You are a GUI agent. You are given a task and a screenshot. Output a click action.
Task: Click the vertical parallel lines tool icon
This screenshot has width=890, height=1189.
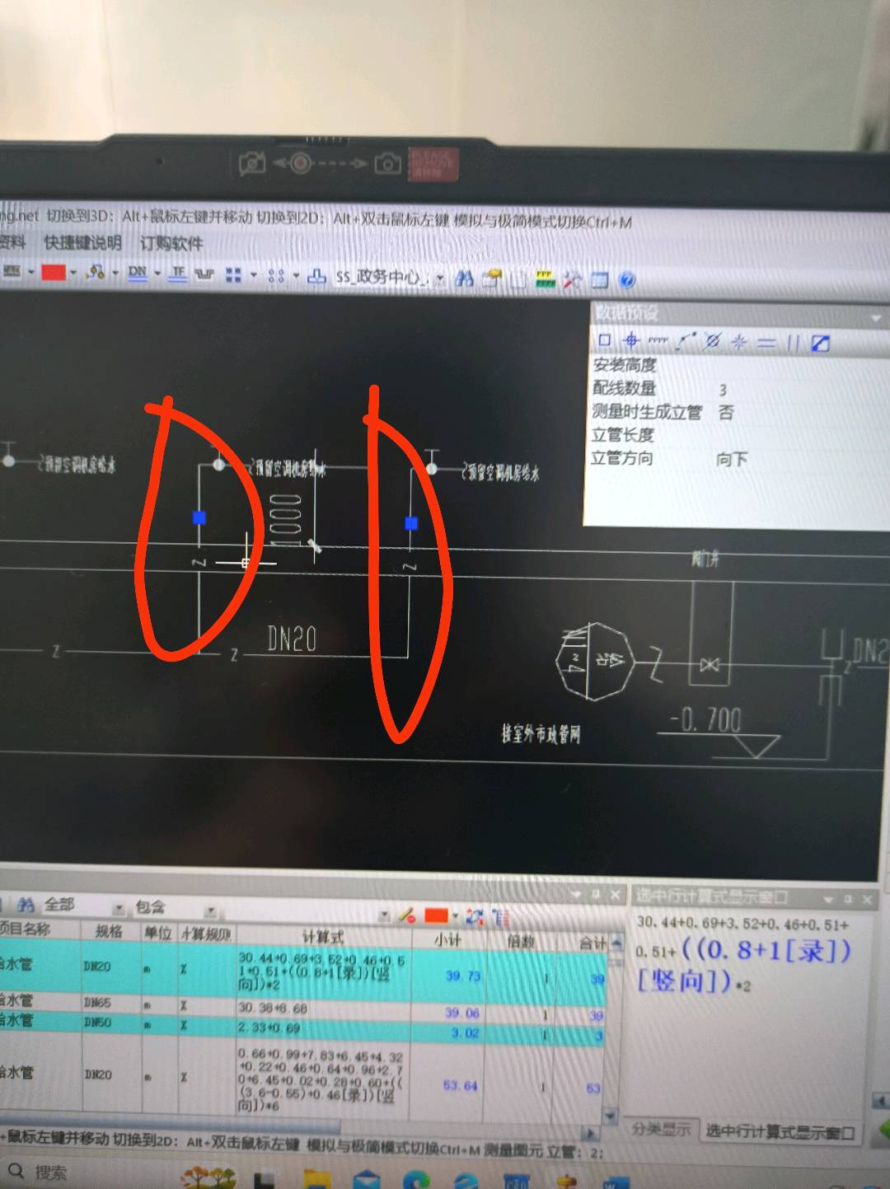793,343
